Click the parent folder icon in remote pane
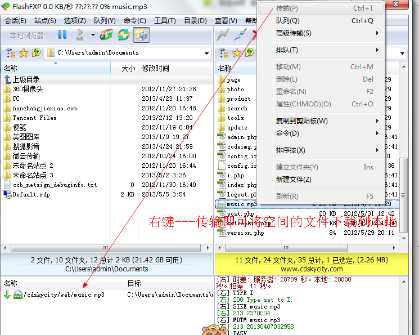Image resolution: width=419 pixels, height=335 pixels. point(249,53)
